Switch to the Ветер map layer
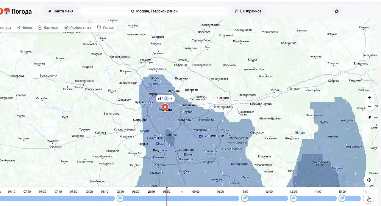The width and height of the screenshot is (381, 206). (24, 28)
